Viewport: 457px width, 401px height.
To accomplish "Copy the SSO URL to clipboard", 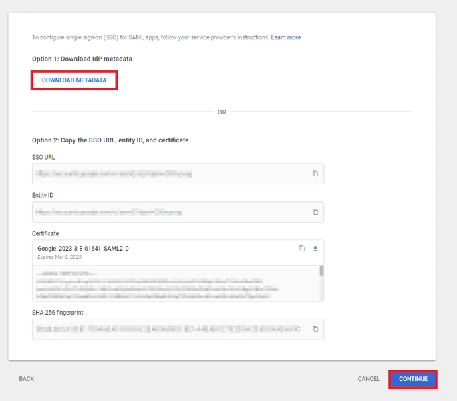I will pyautogui.click(x=315, y=174).
